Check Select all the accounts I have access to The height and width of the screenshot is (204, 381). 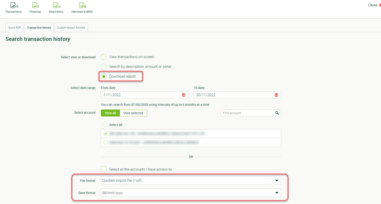104,169
